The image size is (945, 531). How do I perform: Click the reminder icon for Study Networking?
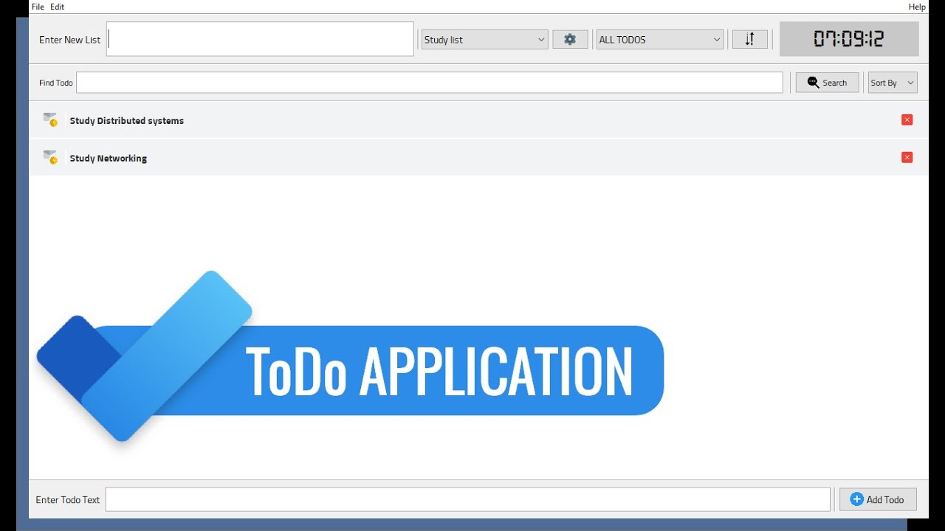click(x=50, y=157)
